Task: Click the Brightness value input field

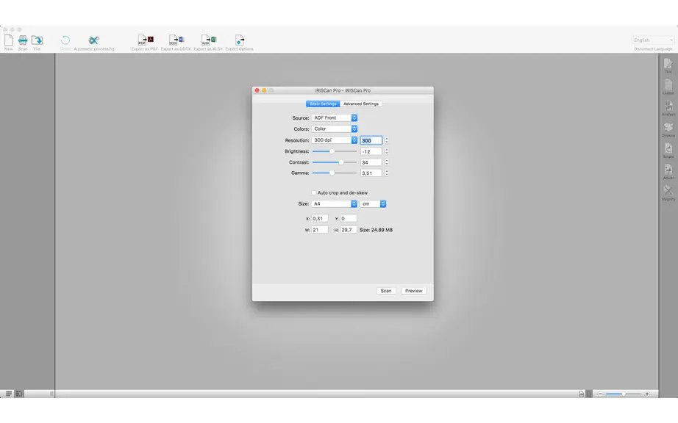Action: [371, 151]
